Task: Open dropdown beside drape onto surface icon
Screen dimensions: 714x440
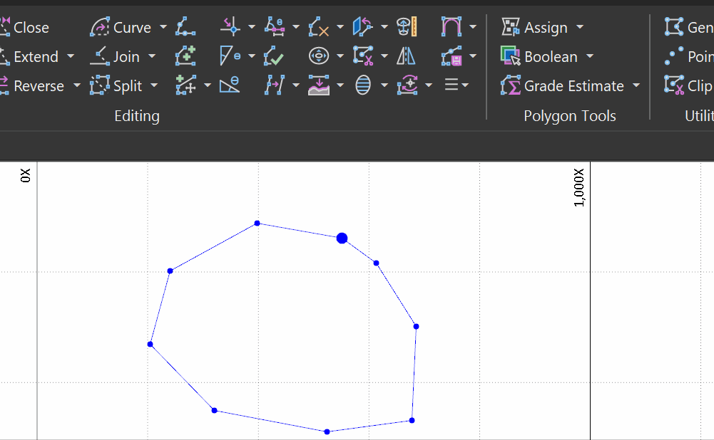Action: pos(340,85)
